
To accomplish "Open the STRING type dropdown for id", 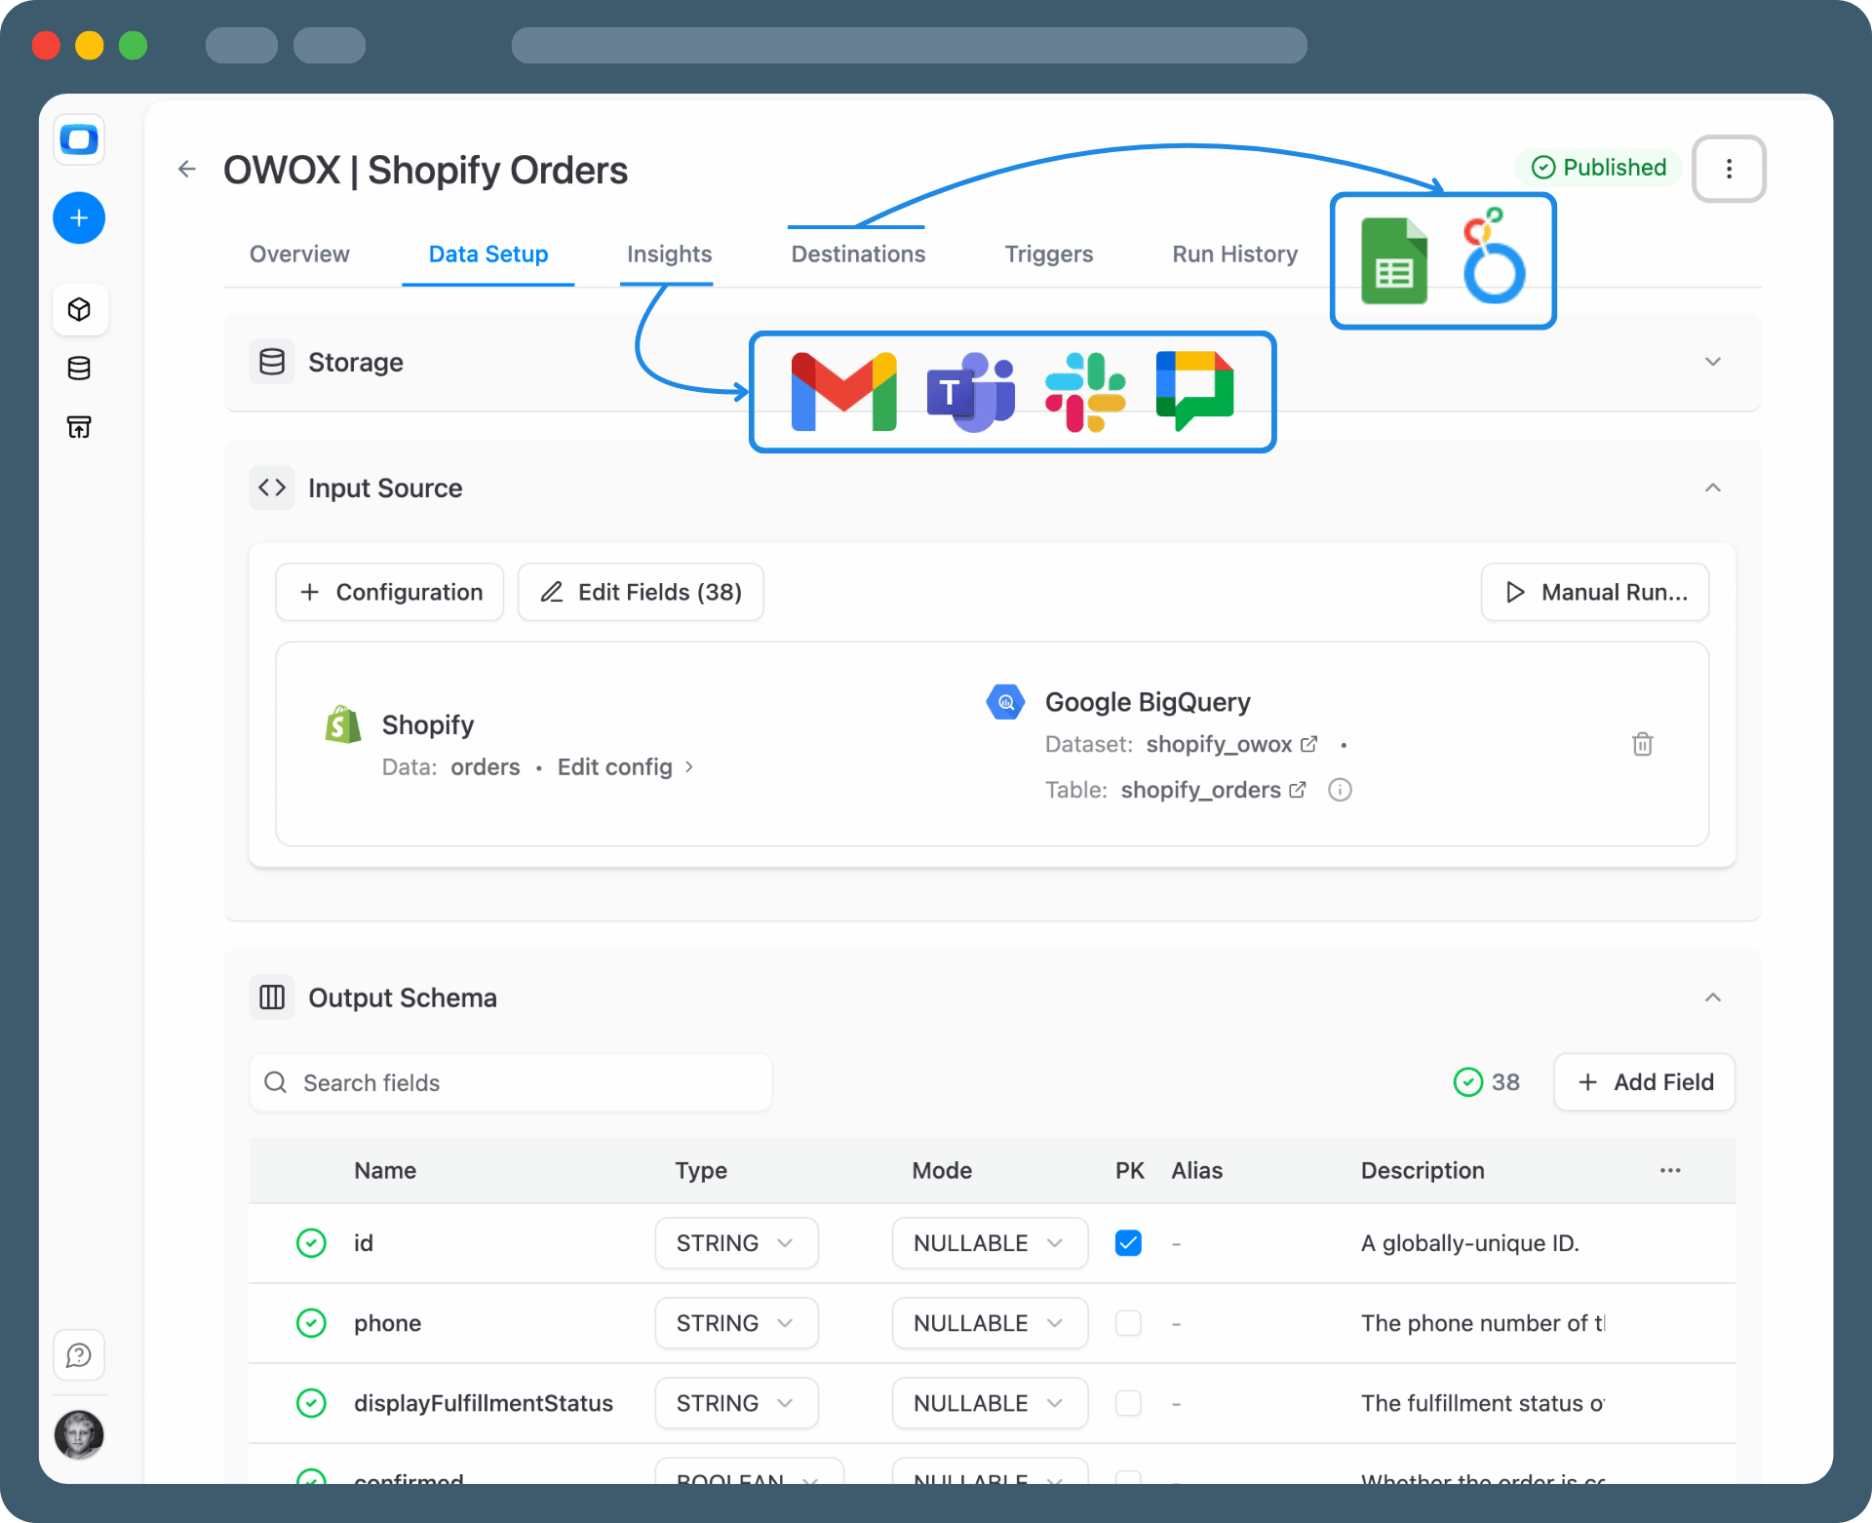I will 736,1243.
